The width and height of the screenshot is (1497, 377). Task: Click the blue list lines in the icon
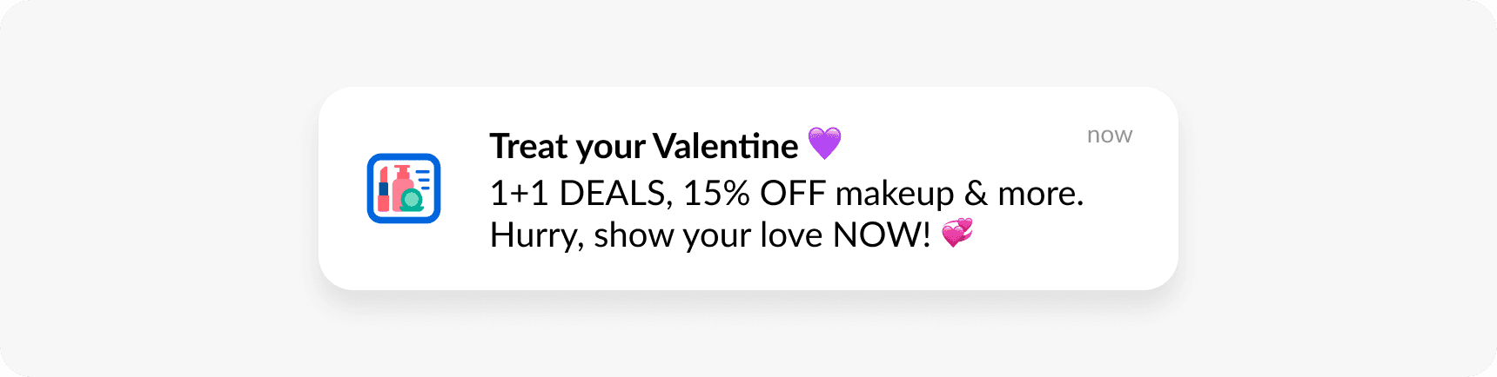pos(424,180)
